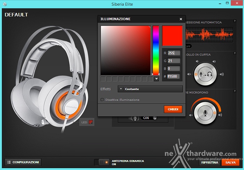This screenshot has width=244, height=170.
Task: Close the Illuminazione dialog with X
Action: [x=181, y=19]
